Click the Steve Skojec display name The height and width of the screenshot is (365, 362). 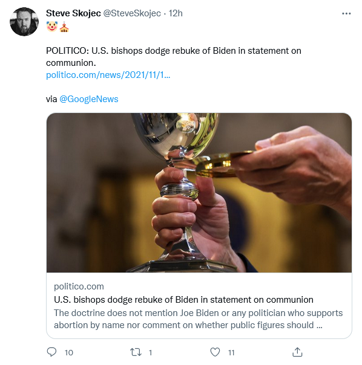(73, 13)
